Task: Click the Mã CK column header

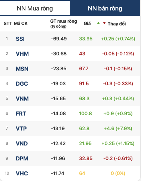Action: pyautogui.click(x=21, y=24)
